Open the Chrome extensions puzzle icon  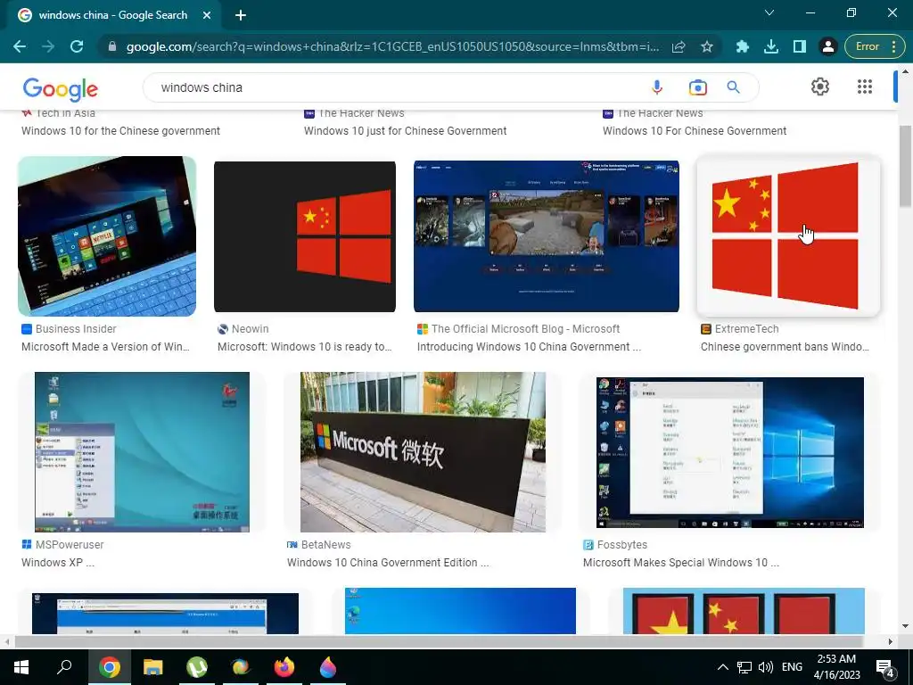point(742,46)
